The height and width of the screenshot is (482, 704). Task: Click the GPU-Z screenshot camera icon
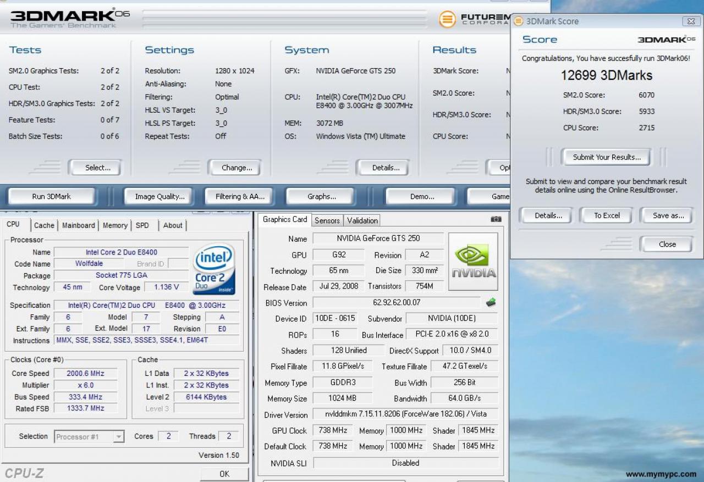coord(496,219)
